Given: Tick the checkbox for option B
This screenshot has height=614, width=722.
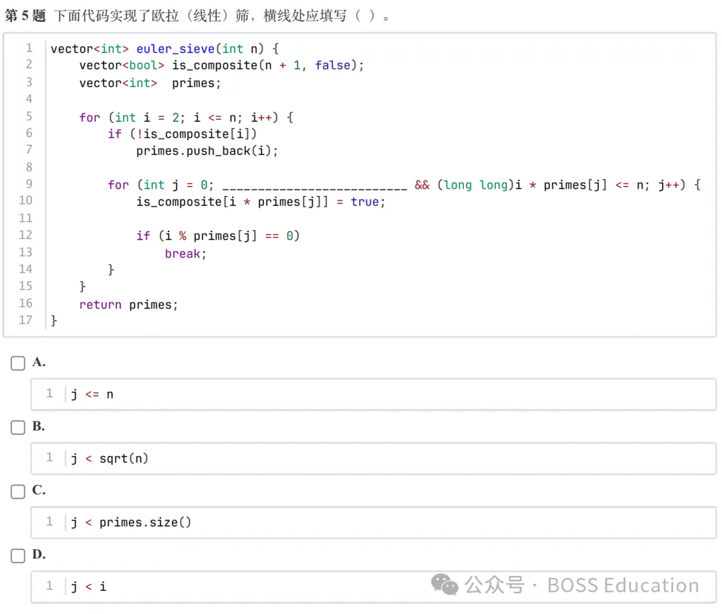Looking at the screenshot, I should click(x=18, y=427).
